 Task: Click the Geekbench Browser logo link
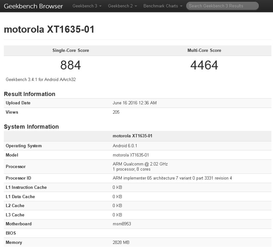[x=33, y=6]
